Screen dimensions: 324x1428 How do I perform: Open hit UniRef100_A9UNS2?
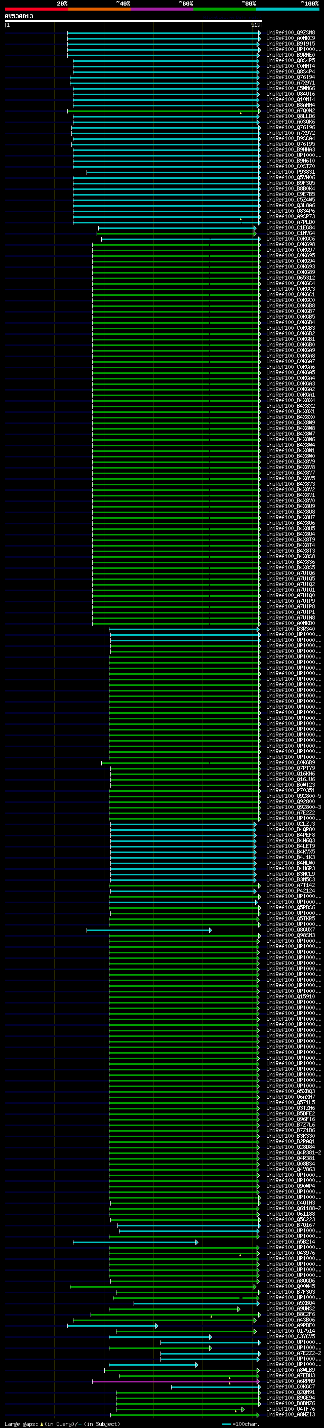pyautogui.click(x=291, y=1309)
